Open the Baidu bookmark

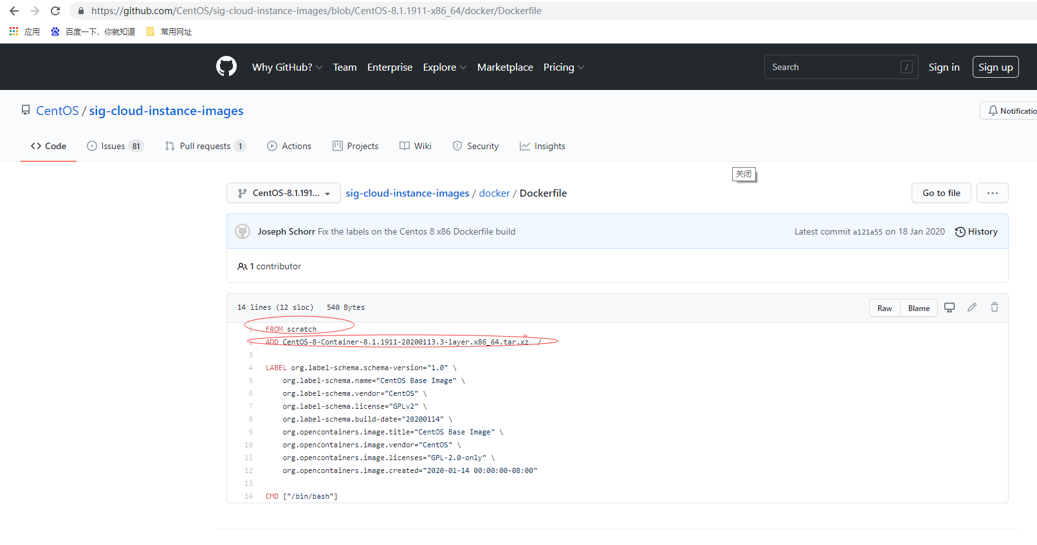click(x=93, y=31)
